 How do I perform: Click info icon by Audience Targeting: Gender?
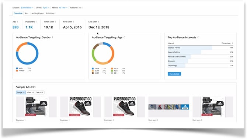click(52, 38)
